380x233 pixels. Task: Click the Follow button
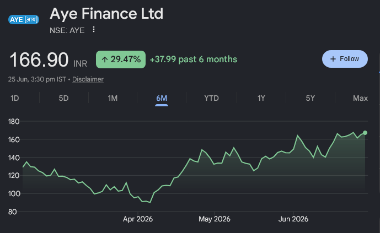click(345, 59)
